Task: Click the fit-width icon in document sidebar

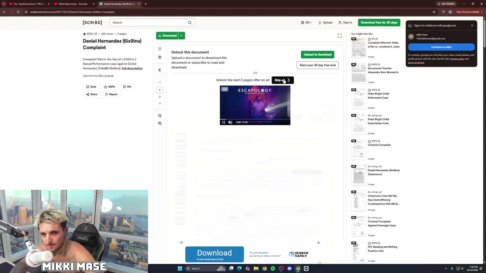Action: point(160,70)
